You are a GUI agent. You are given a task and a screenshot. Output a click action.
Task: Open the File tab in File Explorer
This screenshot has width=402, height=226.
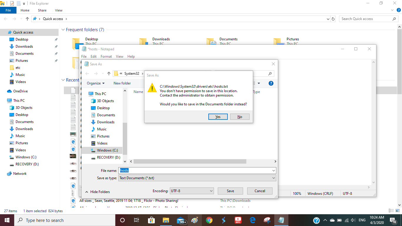(8, 10)
